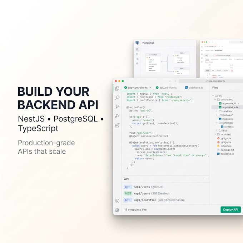
Task: Click the '@Controller({' code line
Action: pos(136,107)
